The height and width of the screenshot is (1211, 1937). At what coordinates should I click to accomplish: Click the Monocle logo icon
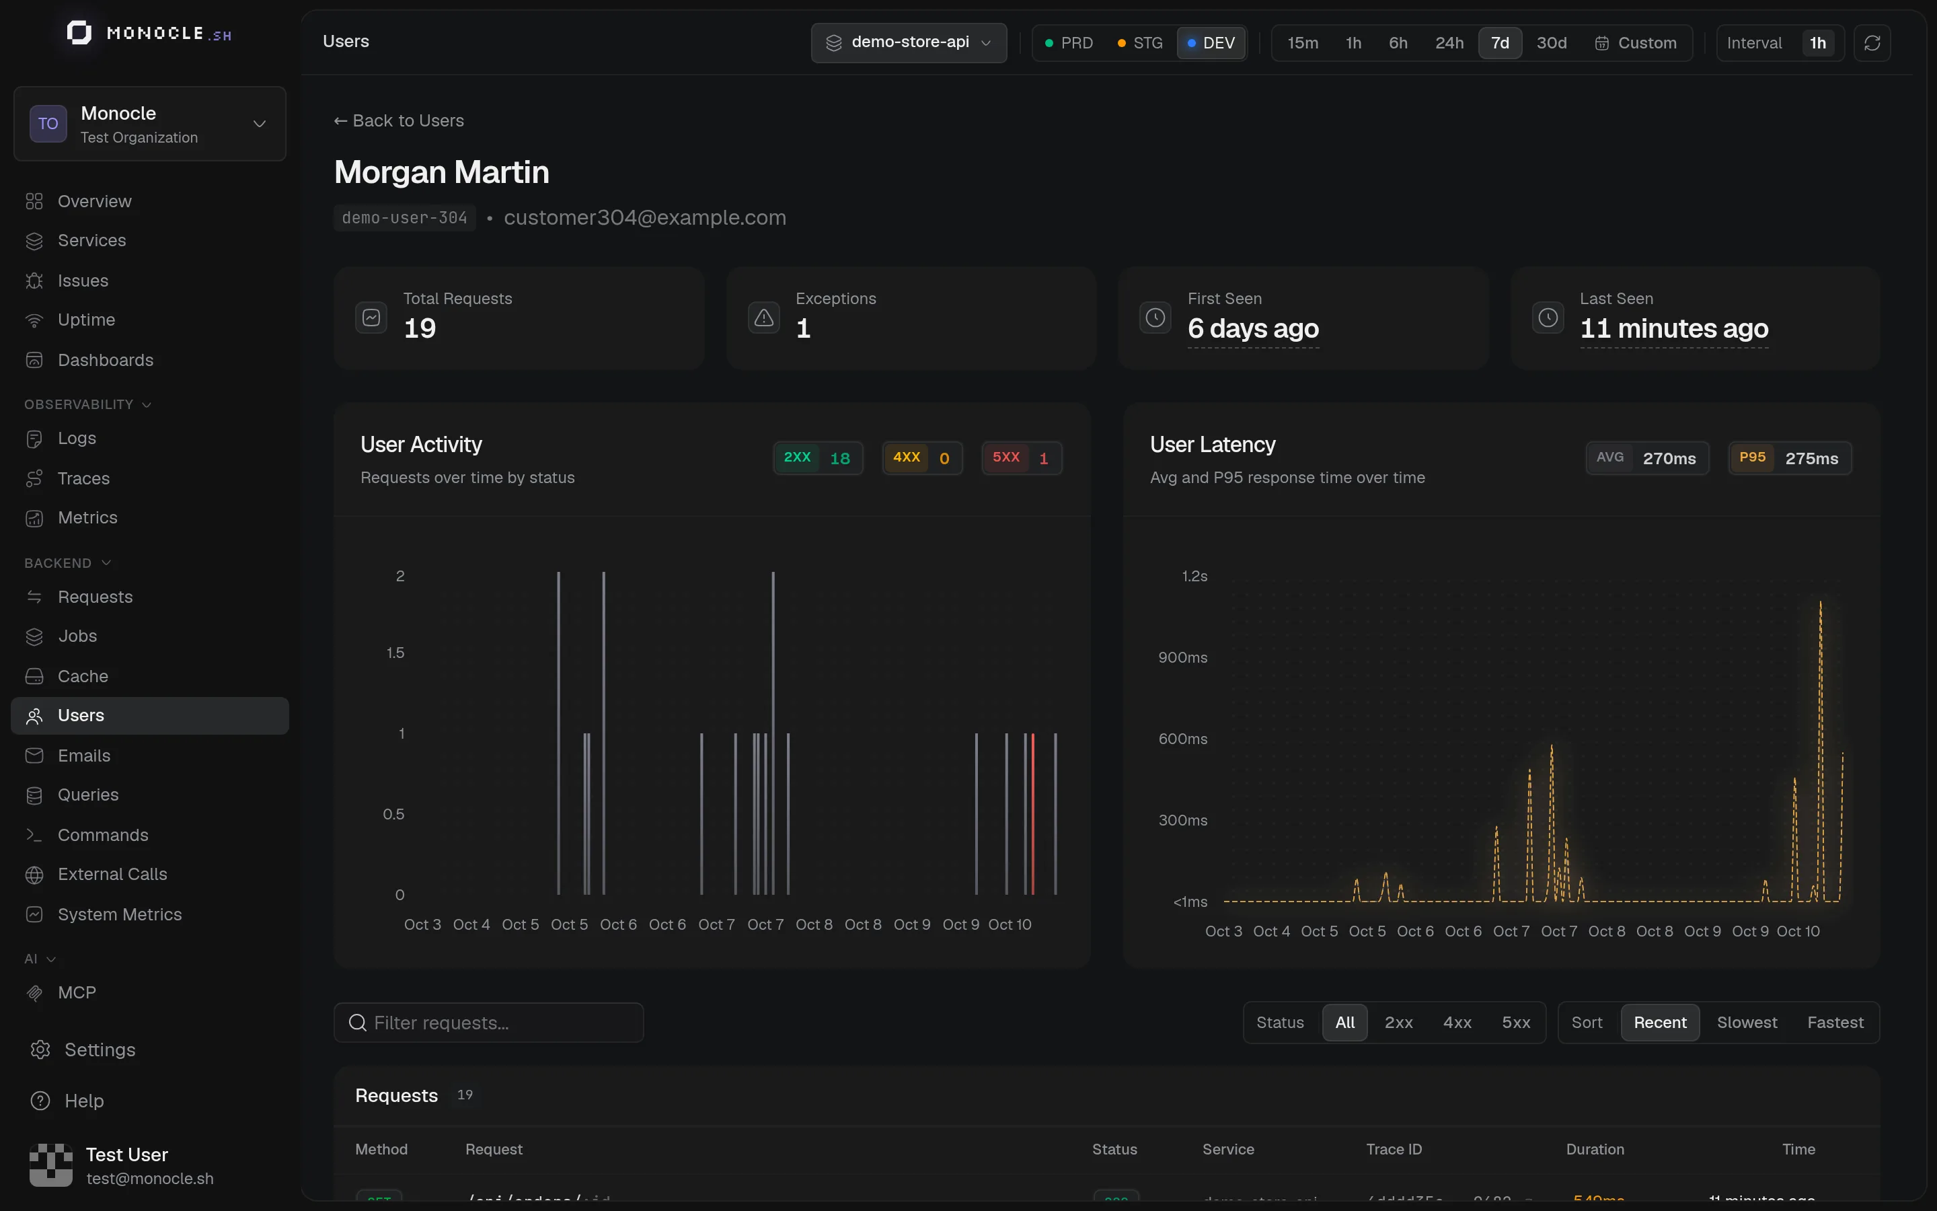click(x=79, y=33)
